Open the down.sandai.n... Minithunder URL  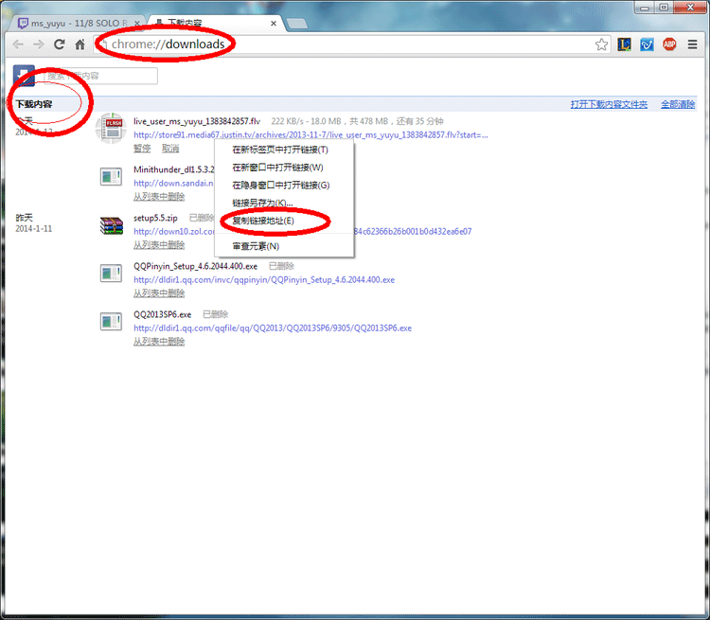(173, 183)
